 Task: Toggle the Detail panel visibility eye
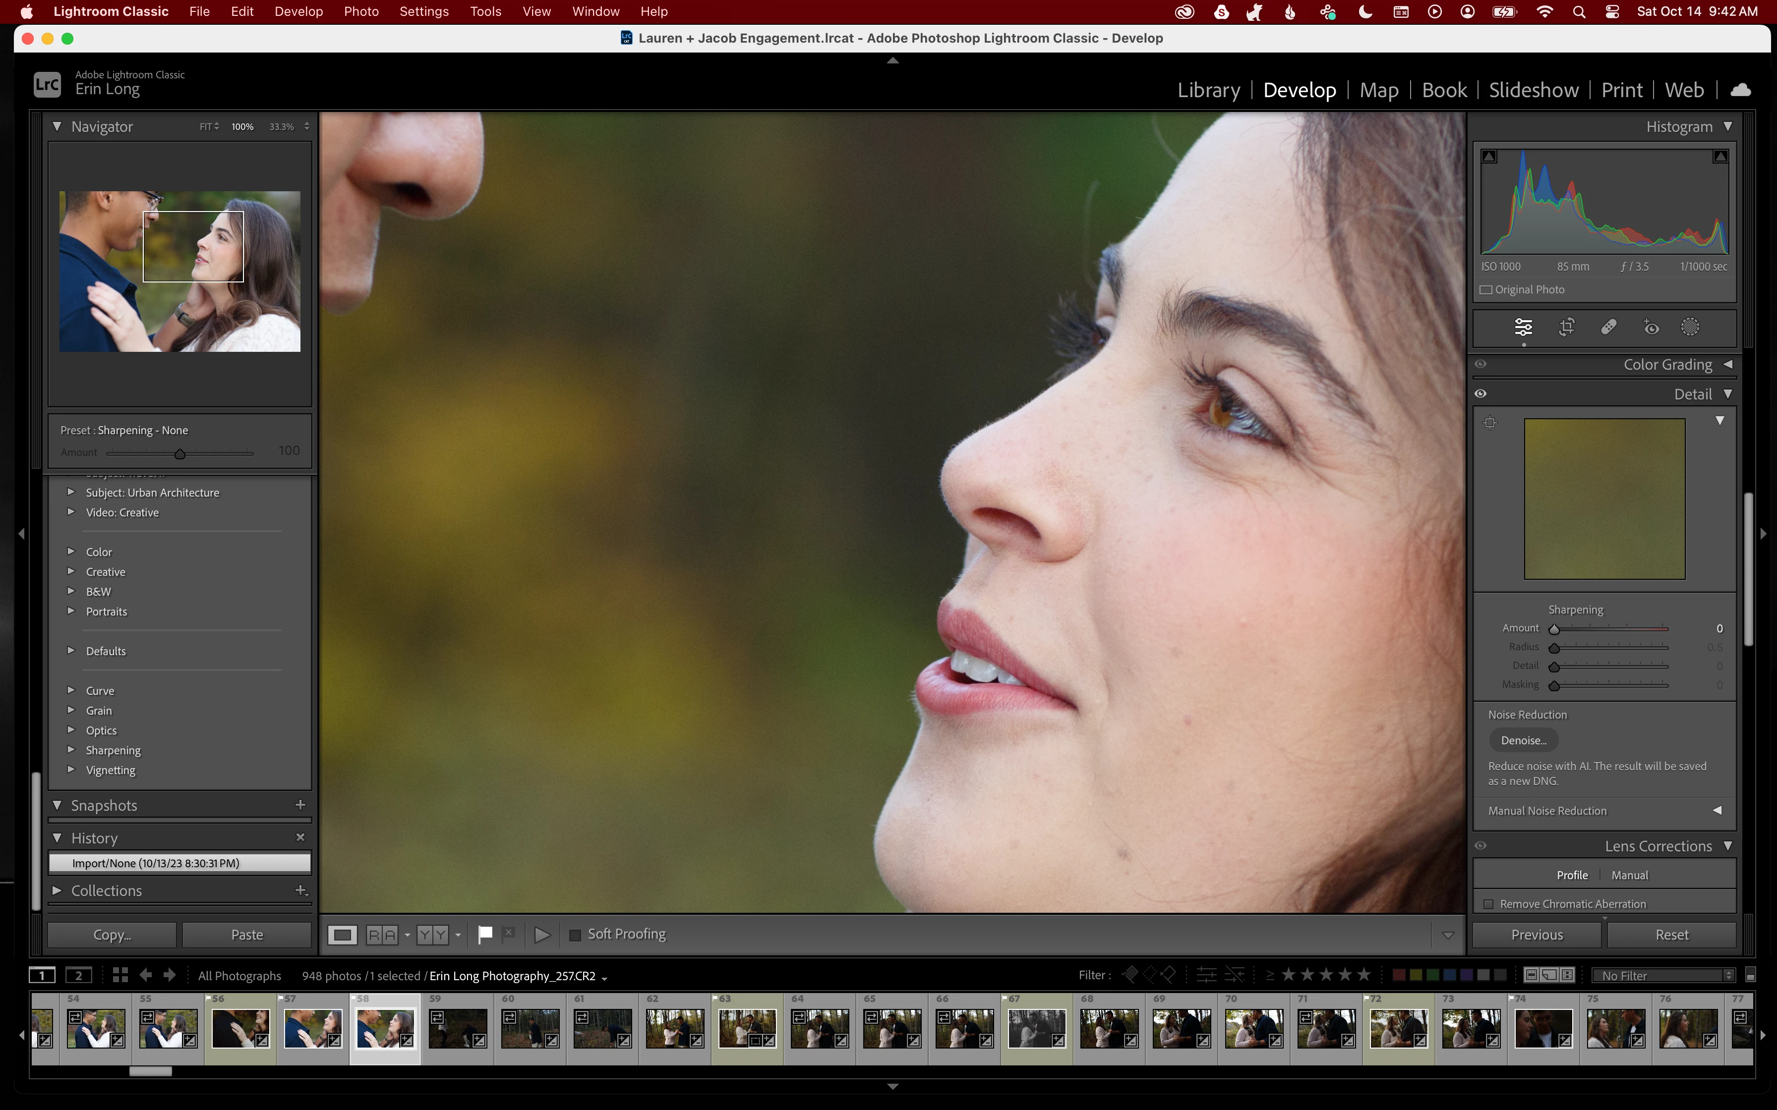(1481, 394)
